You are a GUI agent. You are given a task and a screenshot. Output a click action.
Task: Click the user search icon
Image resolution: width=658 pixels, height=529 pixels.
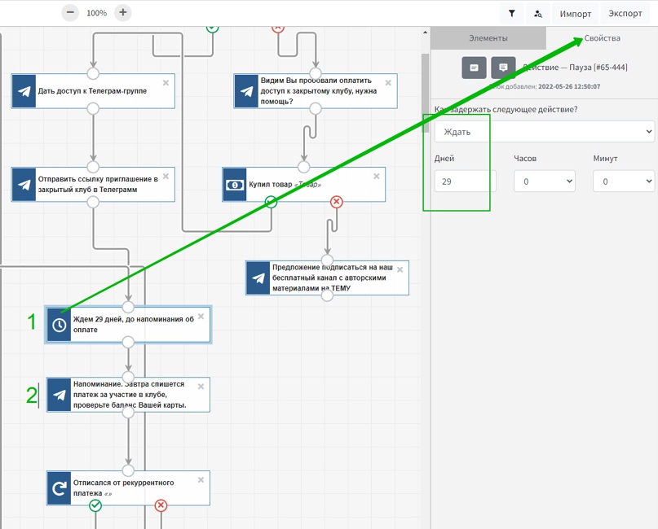(x=538, y=14)
